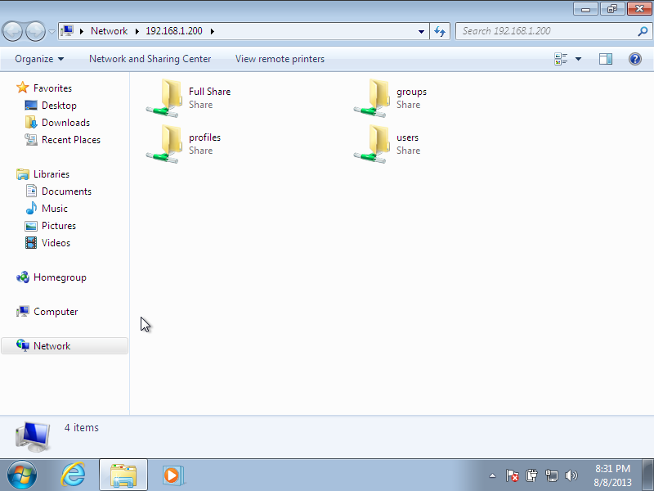Show hidden tray icons arrow
The height and width of the screenshot is (491, 654).
pyautogui.click(x=493, y=475)
